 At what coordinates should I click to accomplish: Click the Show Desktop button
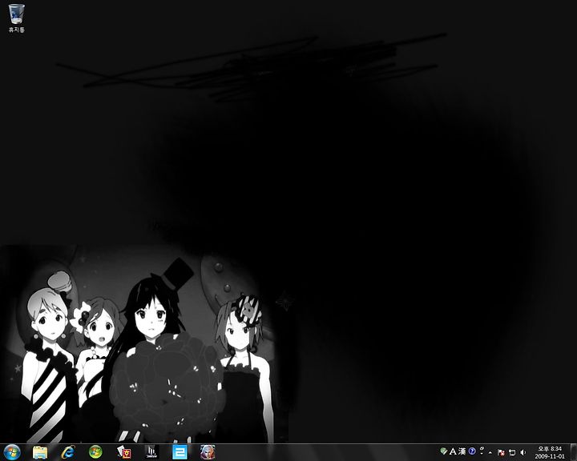tap(573, 452)
